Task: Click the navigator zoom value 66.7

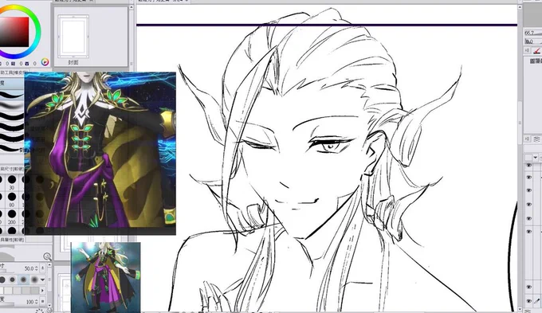Action: (529, 33)
